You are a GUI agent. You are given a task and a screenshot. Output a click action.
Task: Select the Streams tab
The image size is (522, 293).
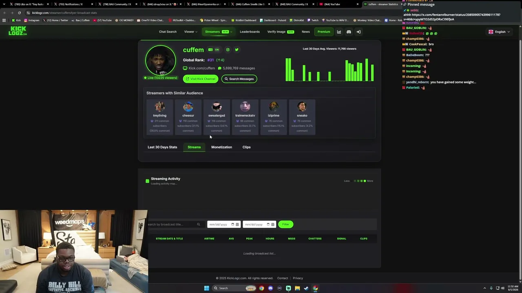194,147
